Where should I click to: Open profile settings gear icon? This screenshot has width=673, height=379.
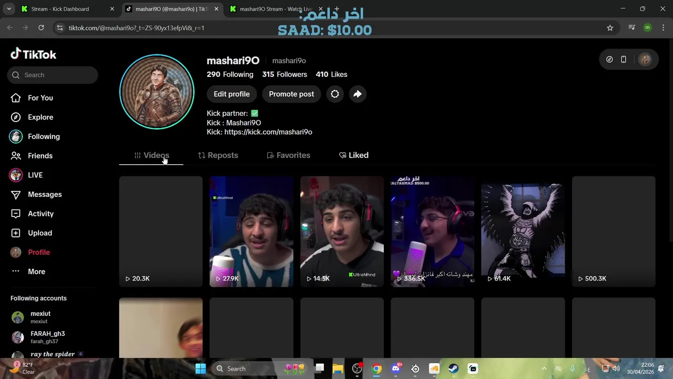[x=335, y=94]
